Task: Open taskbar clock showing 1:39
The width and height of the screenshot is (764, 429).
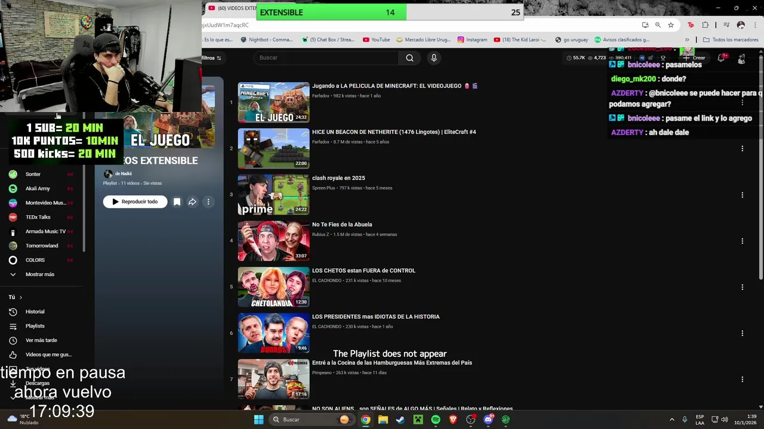Action: [x=745, y=419]
